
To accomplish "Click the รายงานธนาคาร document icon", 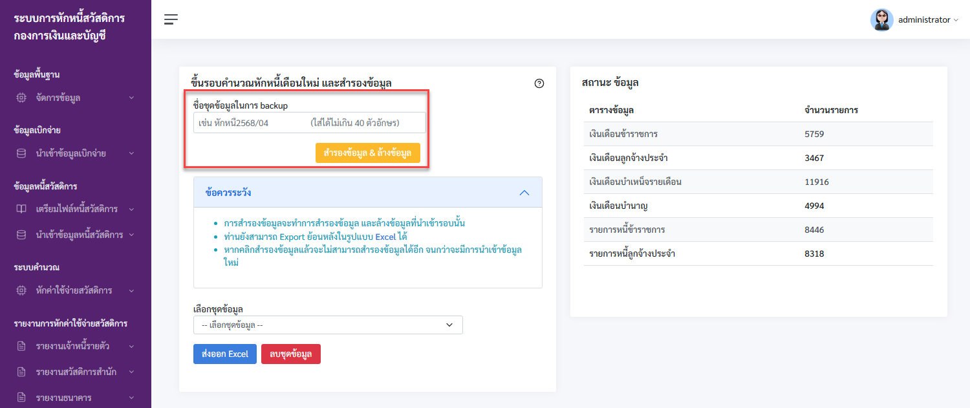I will point(21,397).
